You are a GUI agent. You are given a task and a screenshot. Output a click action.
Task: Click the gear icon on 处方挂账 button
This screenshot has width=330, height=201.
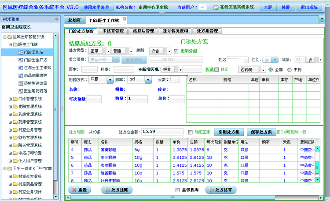pos(107,190)
